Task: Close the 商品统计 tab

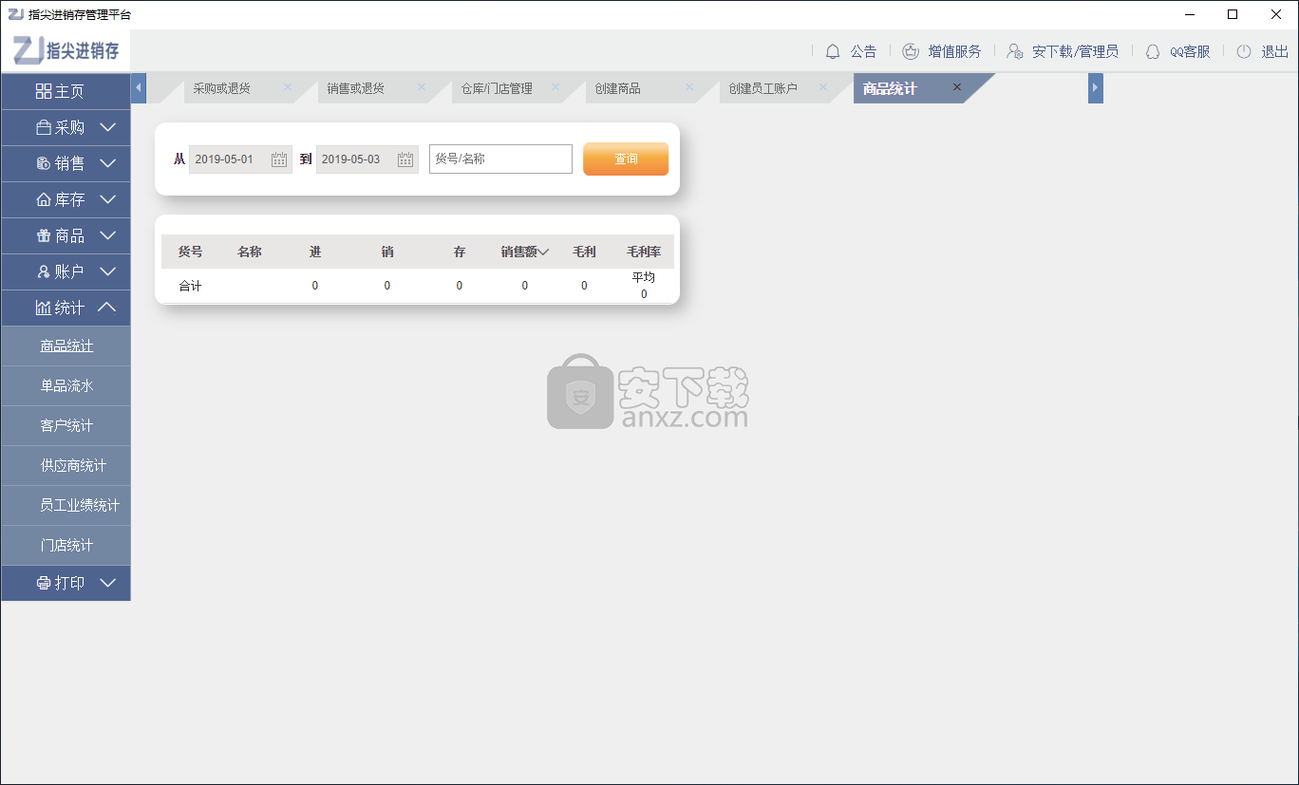Action: pos(957,87)
